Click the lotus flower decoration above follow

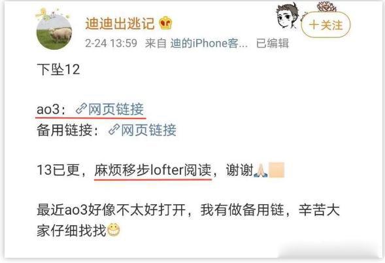327,7
